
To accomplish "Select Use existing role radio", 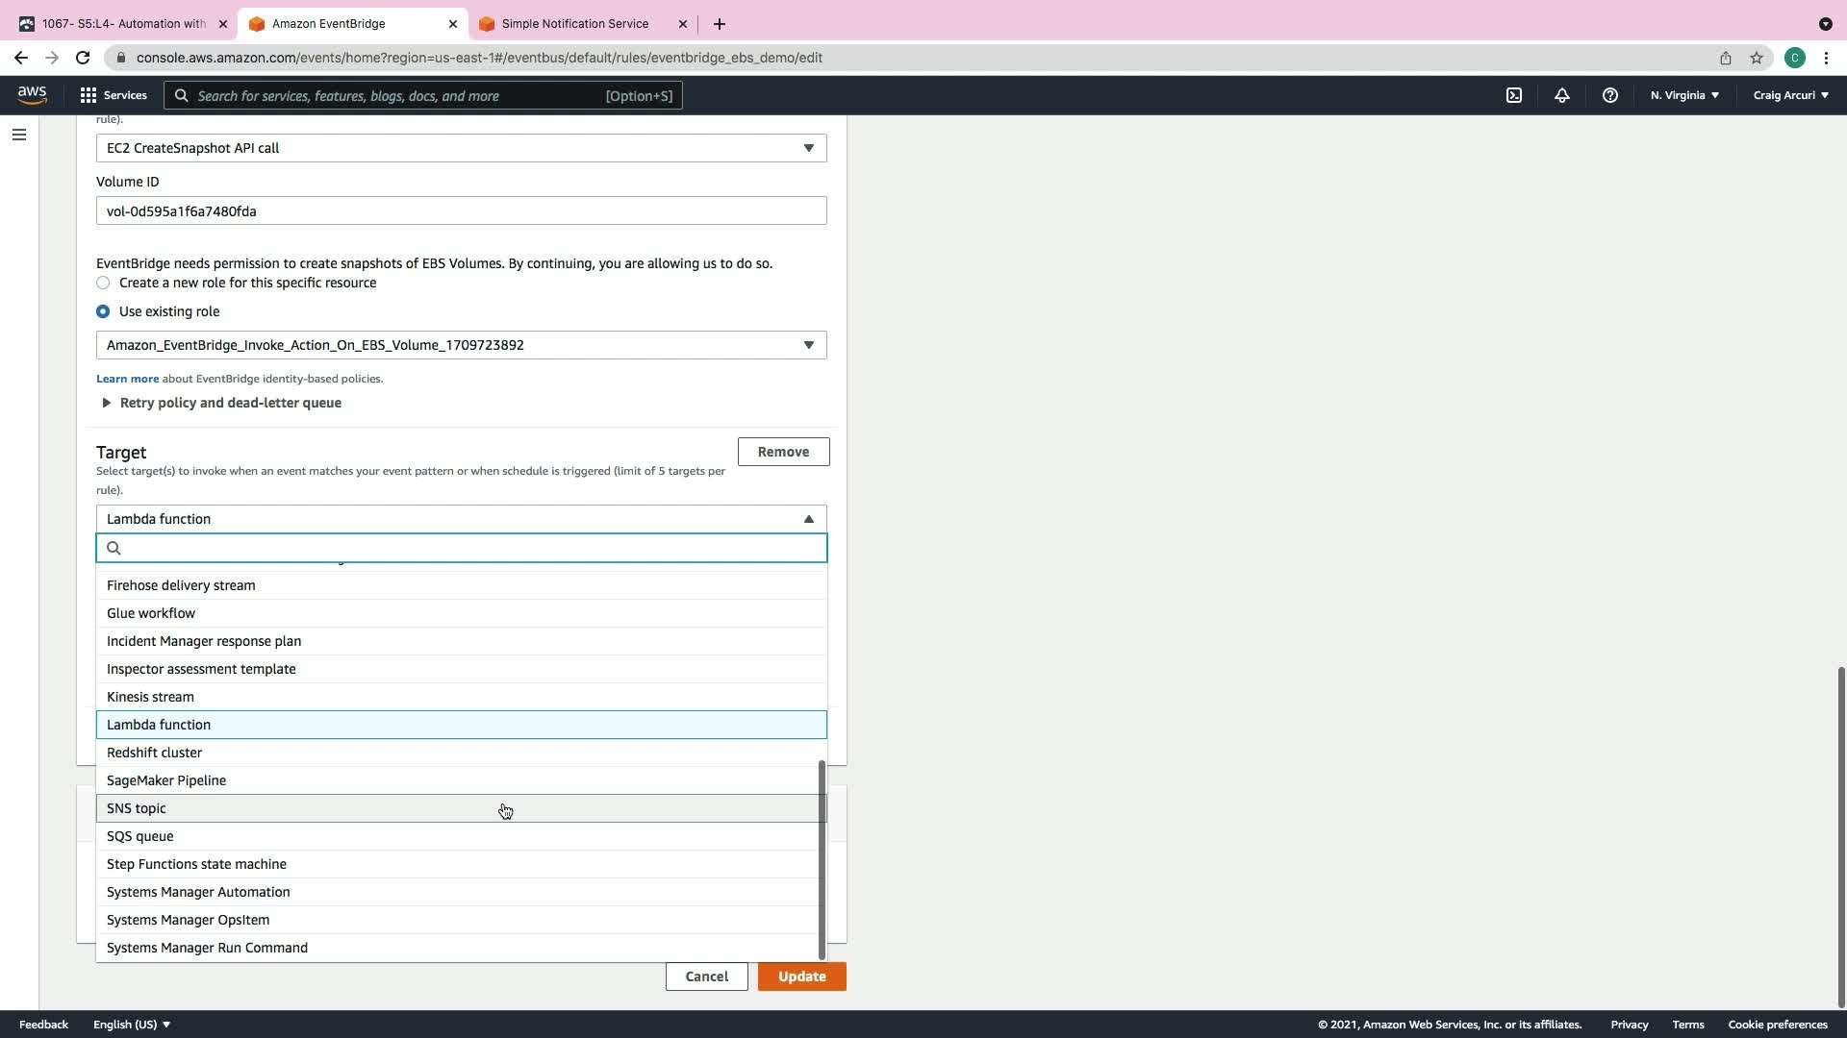I will [103, 311].
